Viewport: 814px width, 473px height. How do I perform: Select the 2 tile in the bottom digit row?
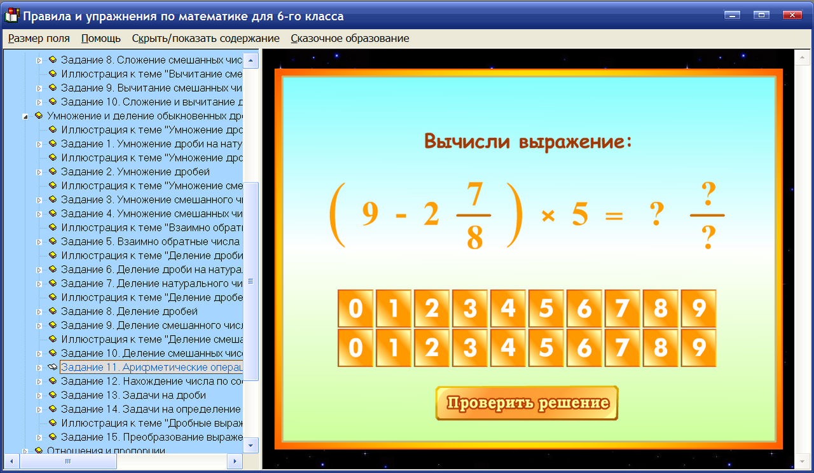[x=432, y=348]
